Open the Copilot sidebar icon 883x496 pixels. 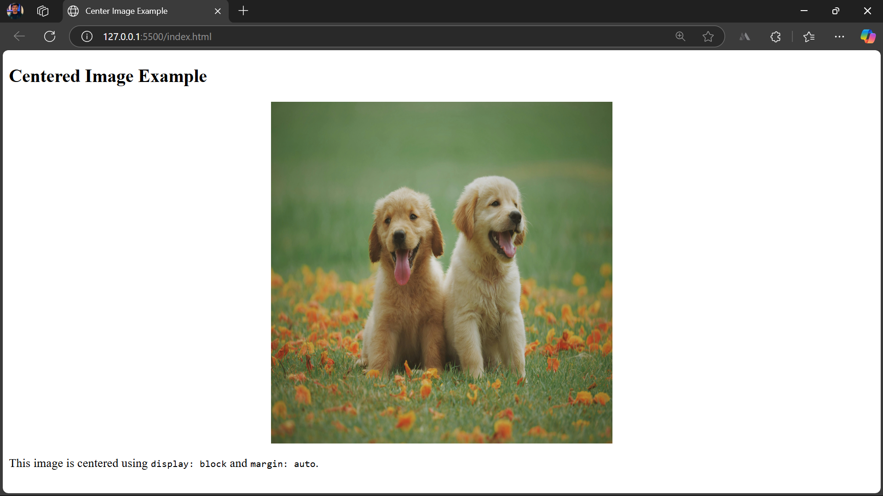point(868,36)
